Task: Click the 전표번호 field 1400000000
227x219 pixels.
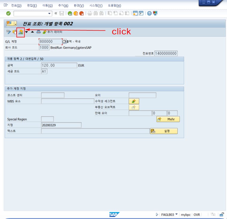Action: click(166, 54)
